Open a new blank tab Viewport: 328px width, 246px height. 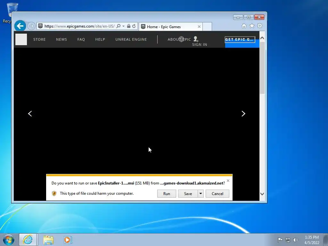(x=207, y=27)
